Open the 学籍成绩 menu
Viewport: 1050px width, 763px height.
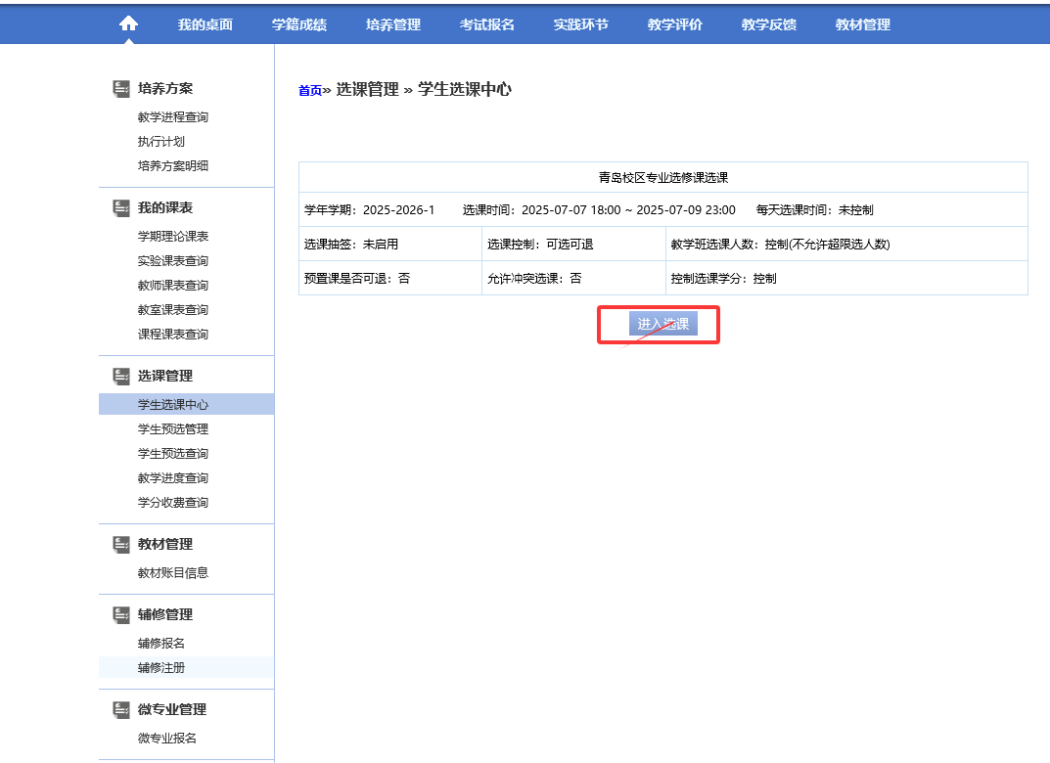(x=298, y=24)
